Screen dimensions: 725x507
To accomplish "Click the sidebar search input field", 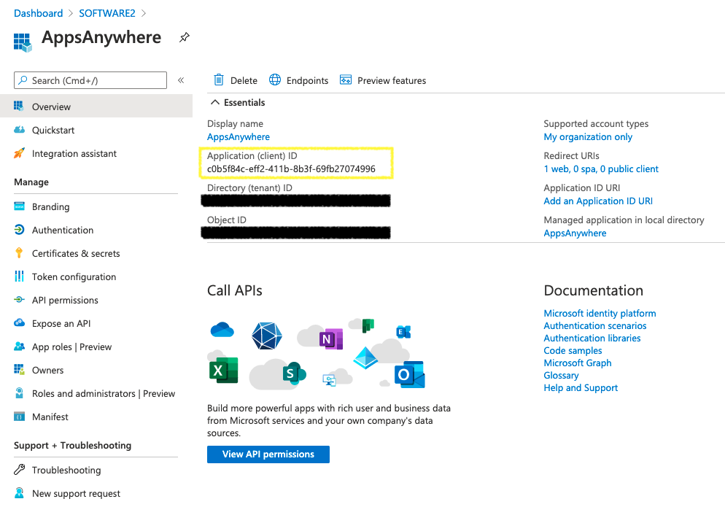I will pos(95,80).
